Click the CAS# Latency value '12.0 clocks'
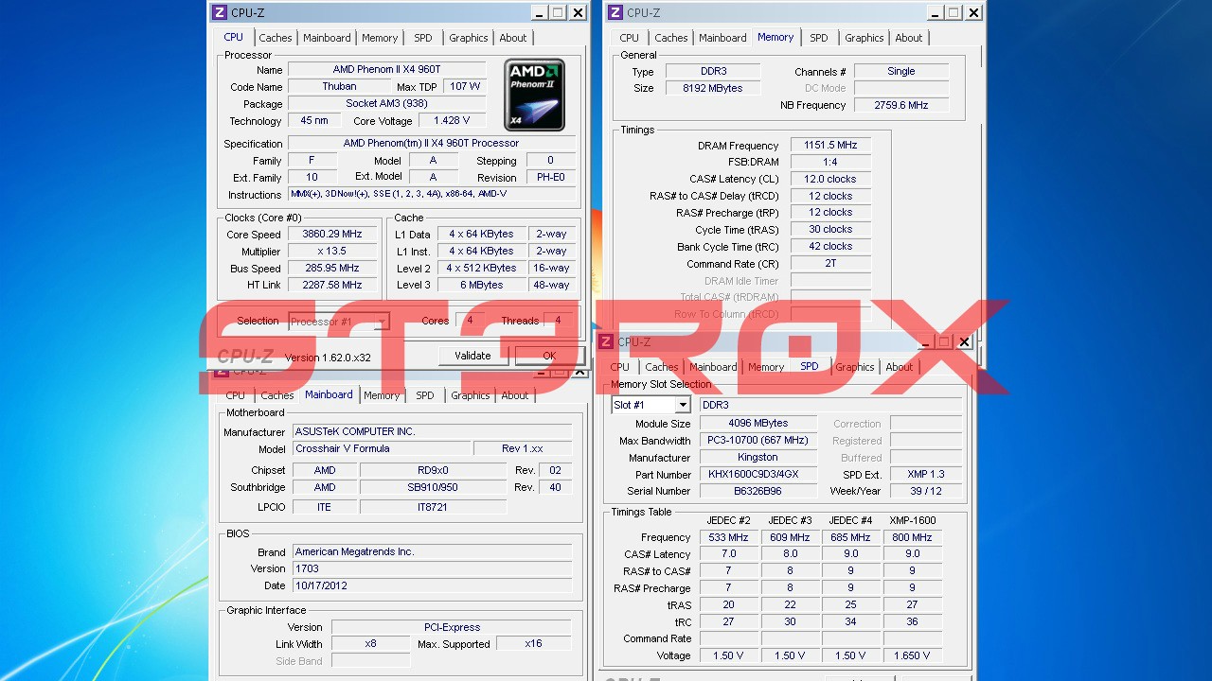The width and height of the screenshot is (1212, 681). click(830, 179)
